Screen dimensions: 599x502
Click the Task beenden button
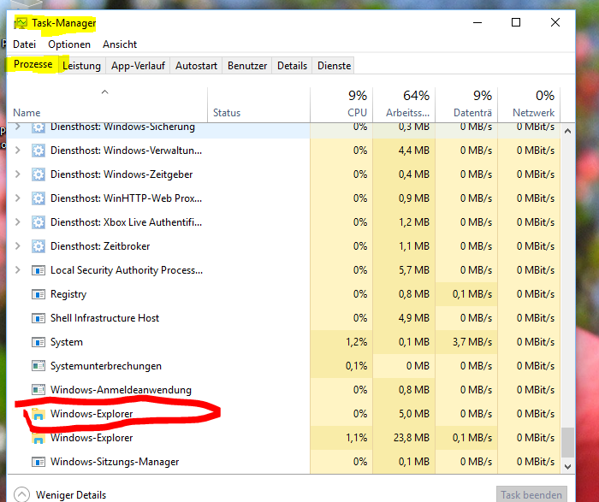pos(531,494)
